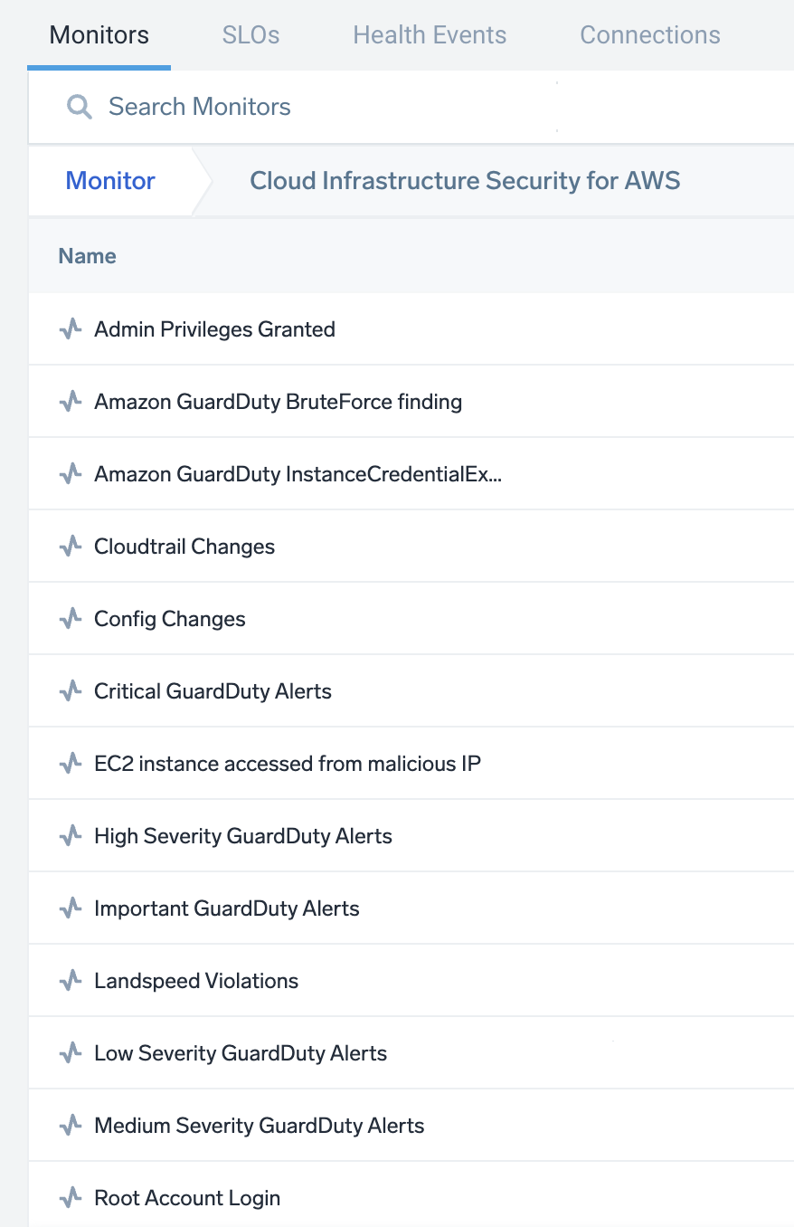Open the Health Events tab
794x1227 pixels.
(430, 35)
